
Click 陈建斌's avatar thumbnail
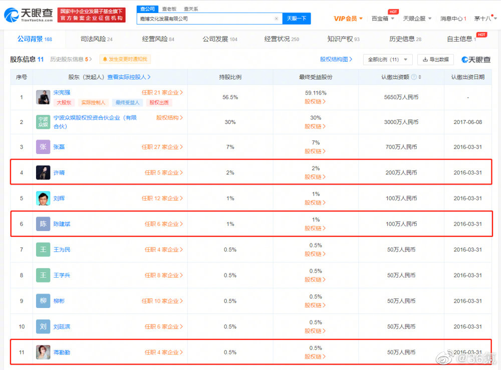43,223
